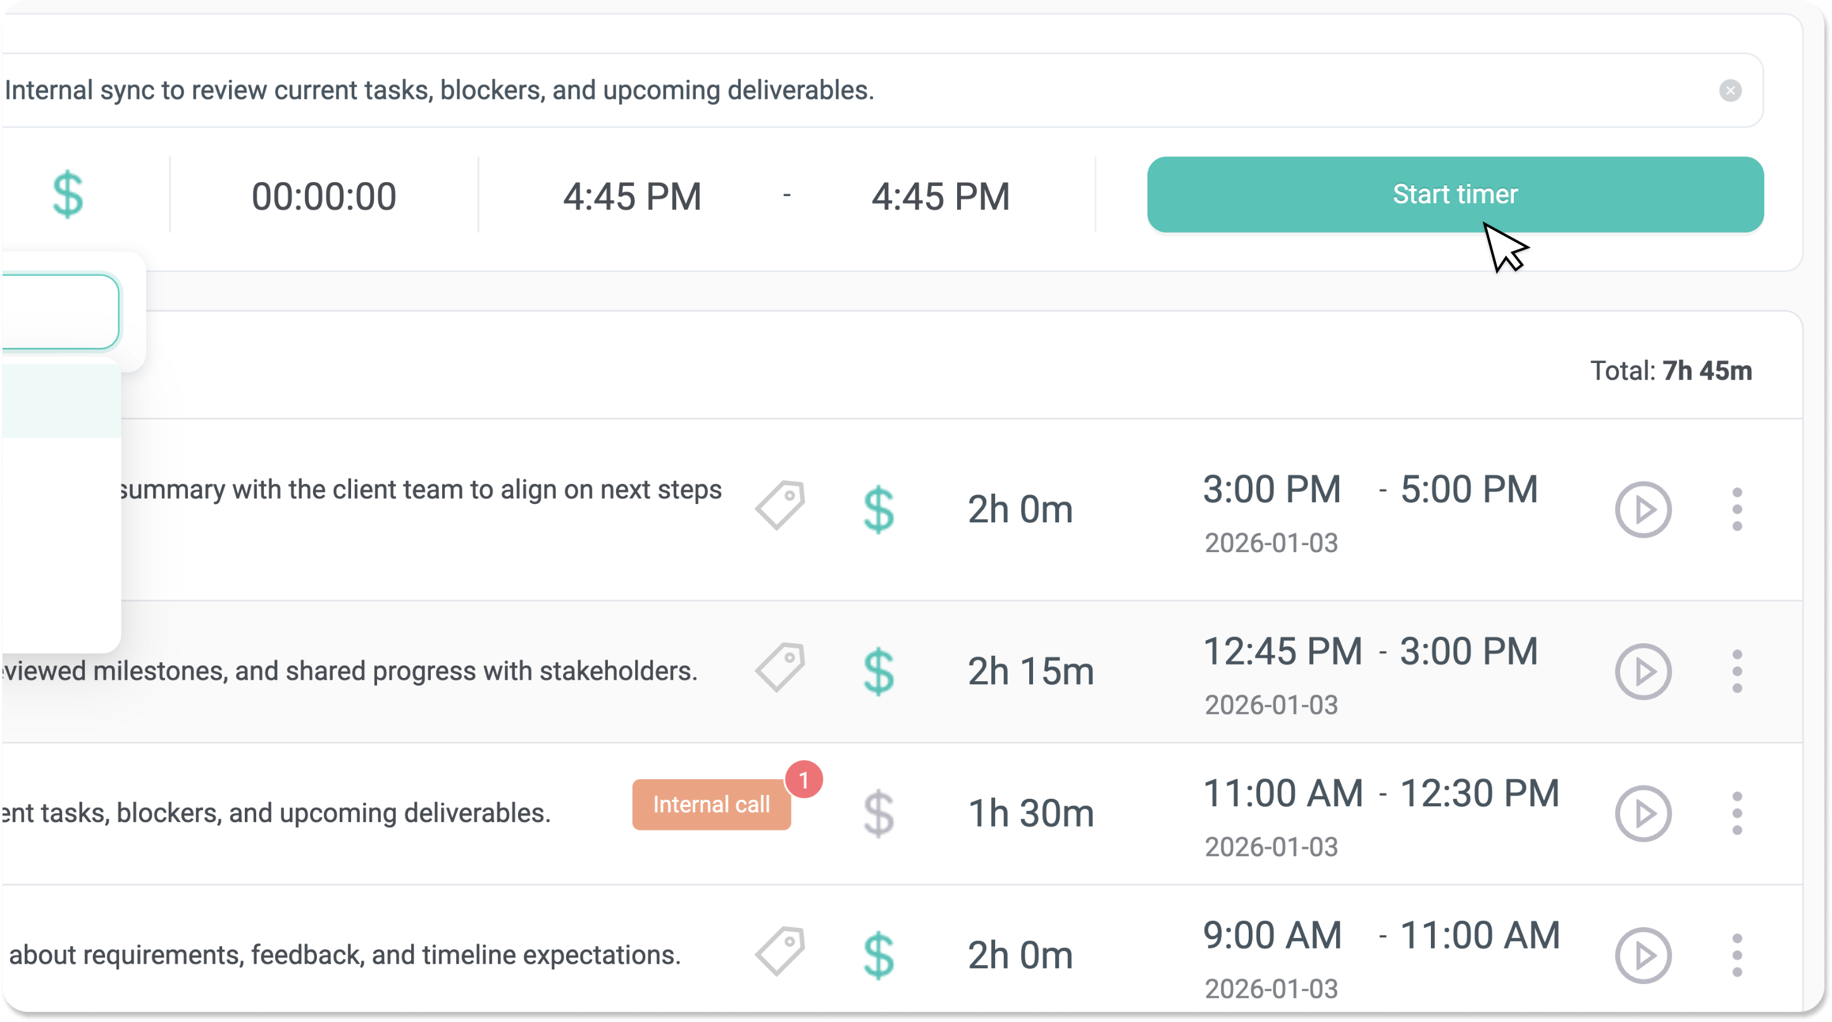Edit the 11:00 AM start time

[1282, 793]
